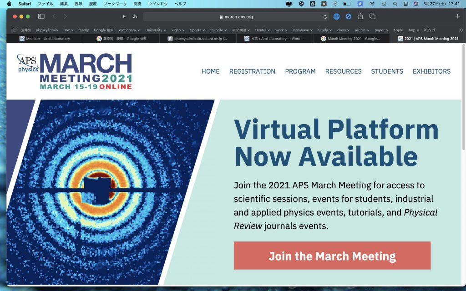Open the Wi-Fi menu
The height and width of the screenshot is (291, 466).
372,4
